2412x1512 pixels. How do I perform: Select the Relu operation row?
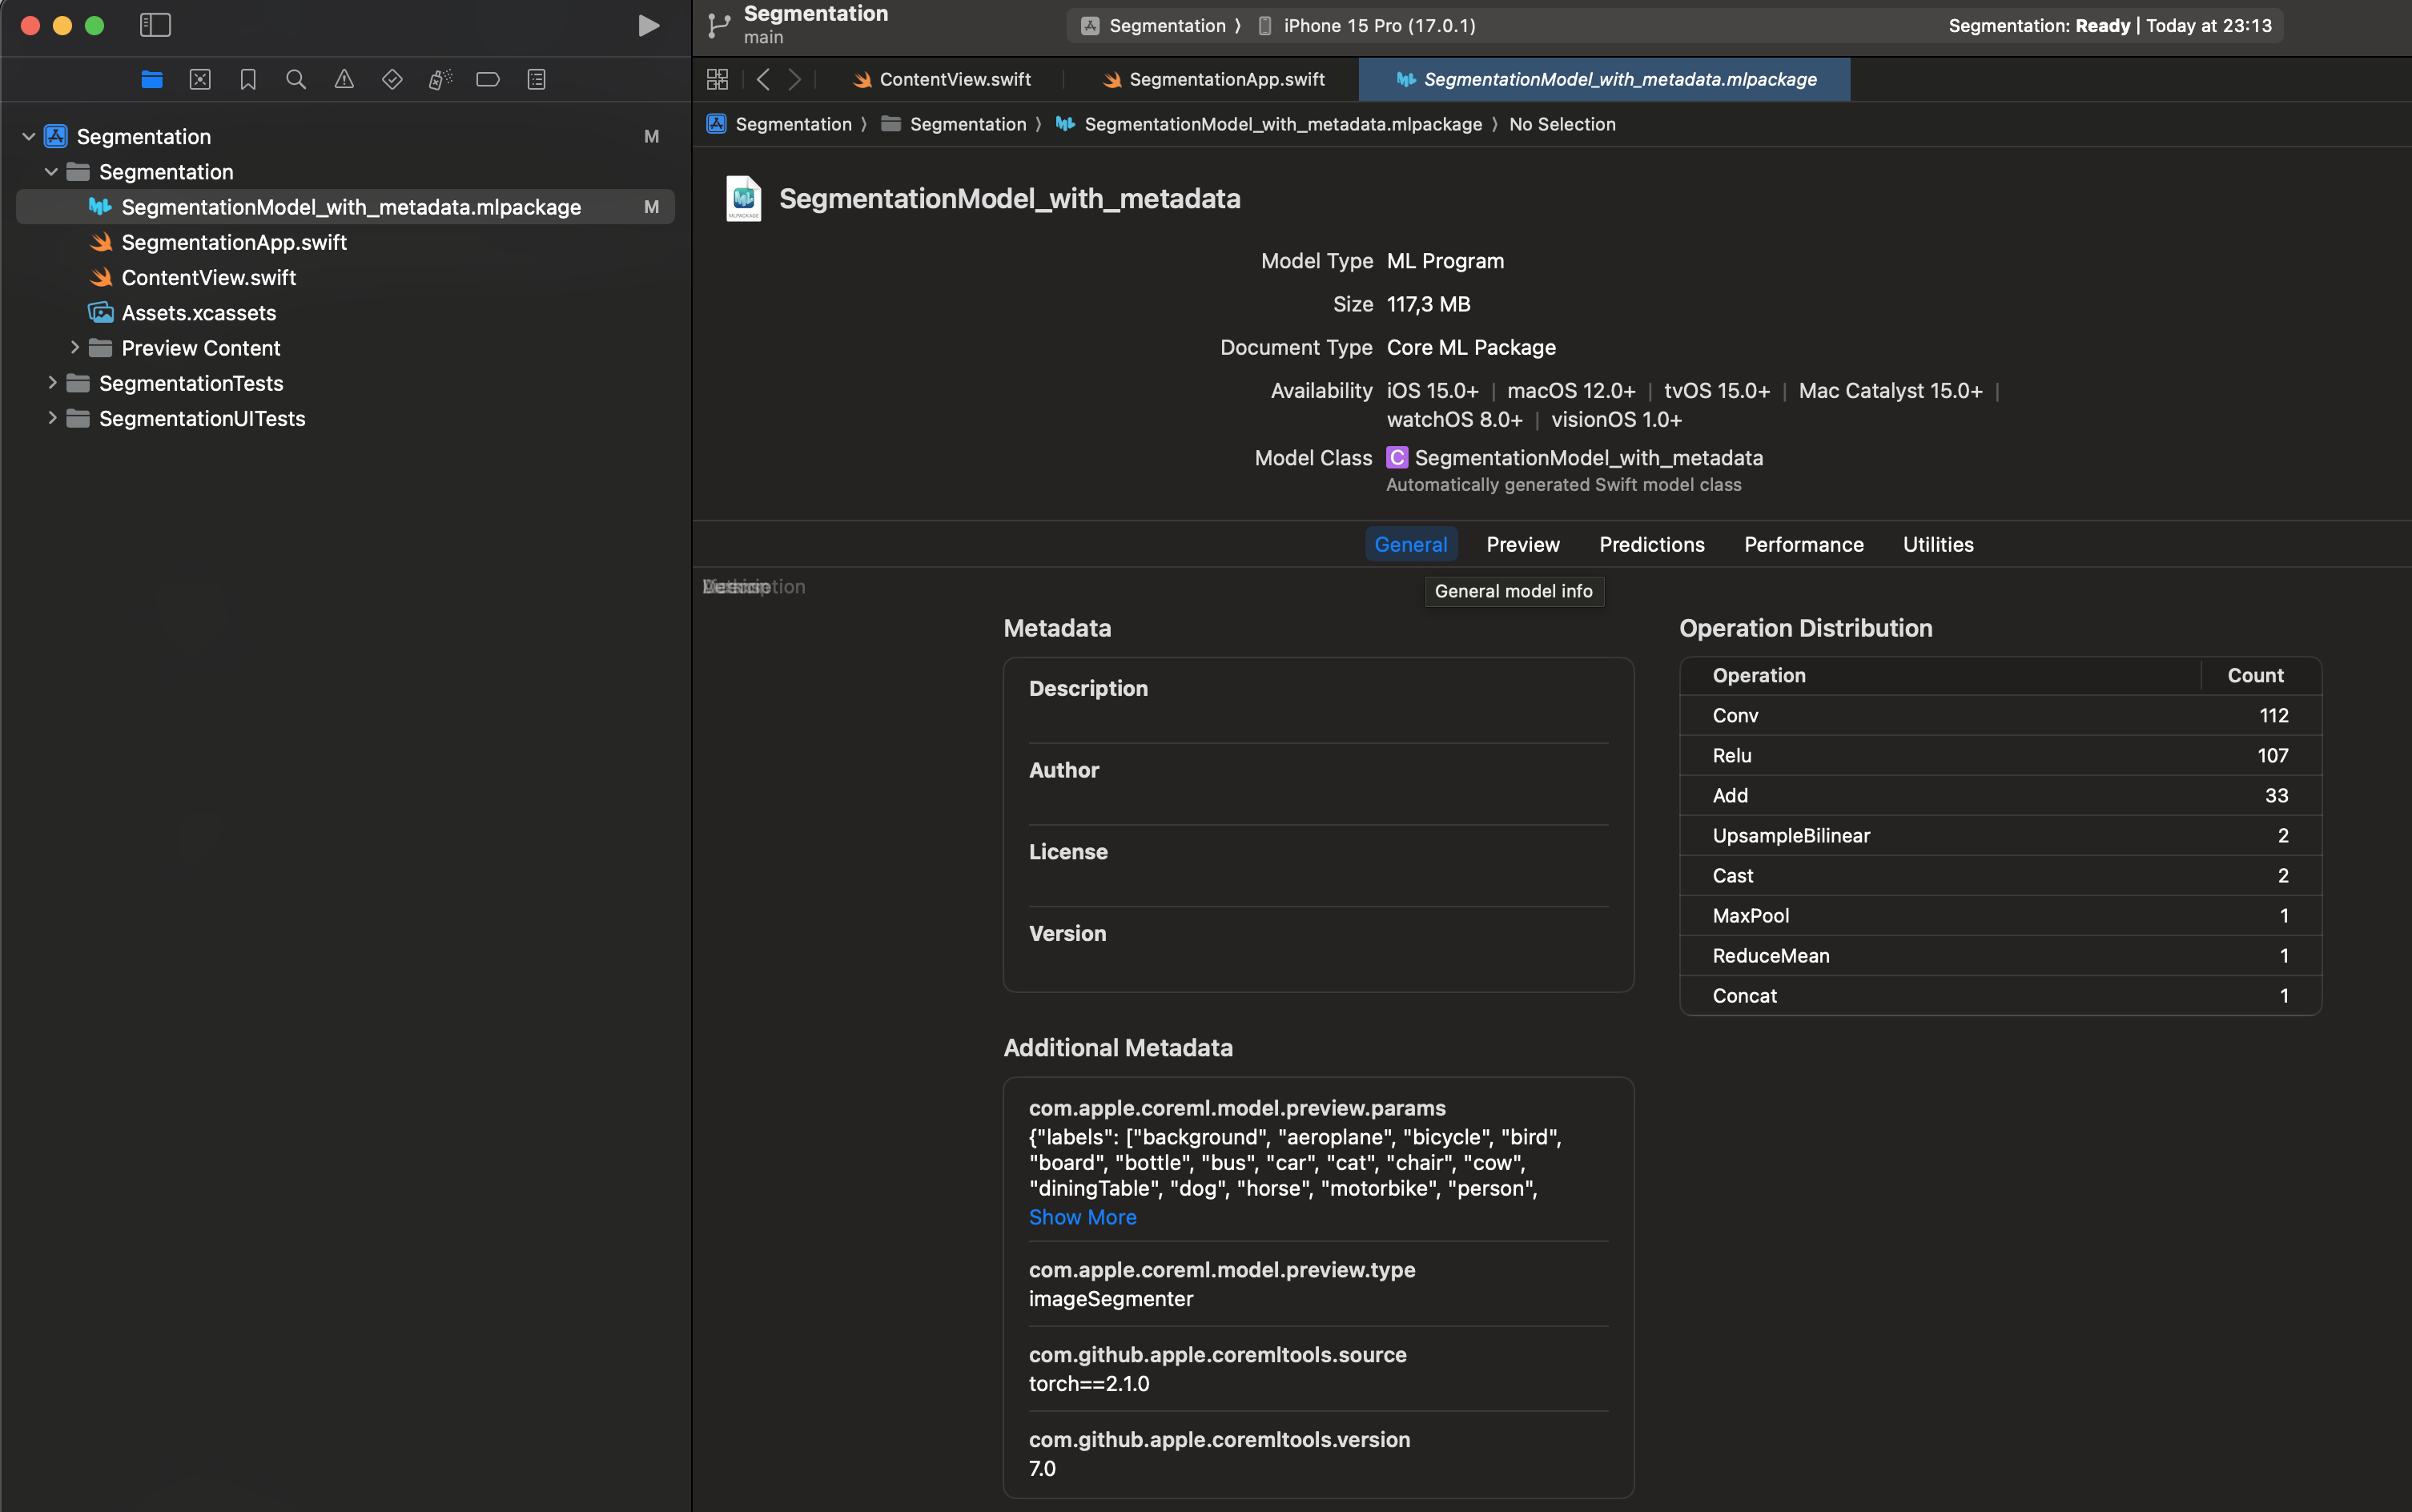click(2000, 756)
